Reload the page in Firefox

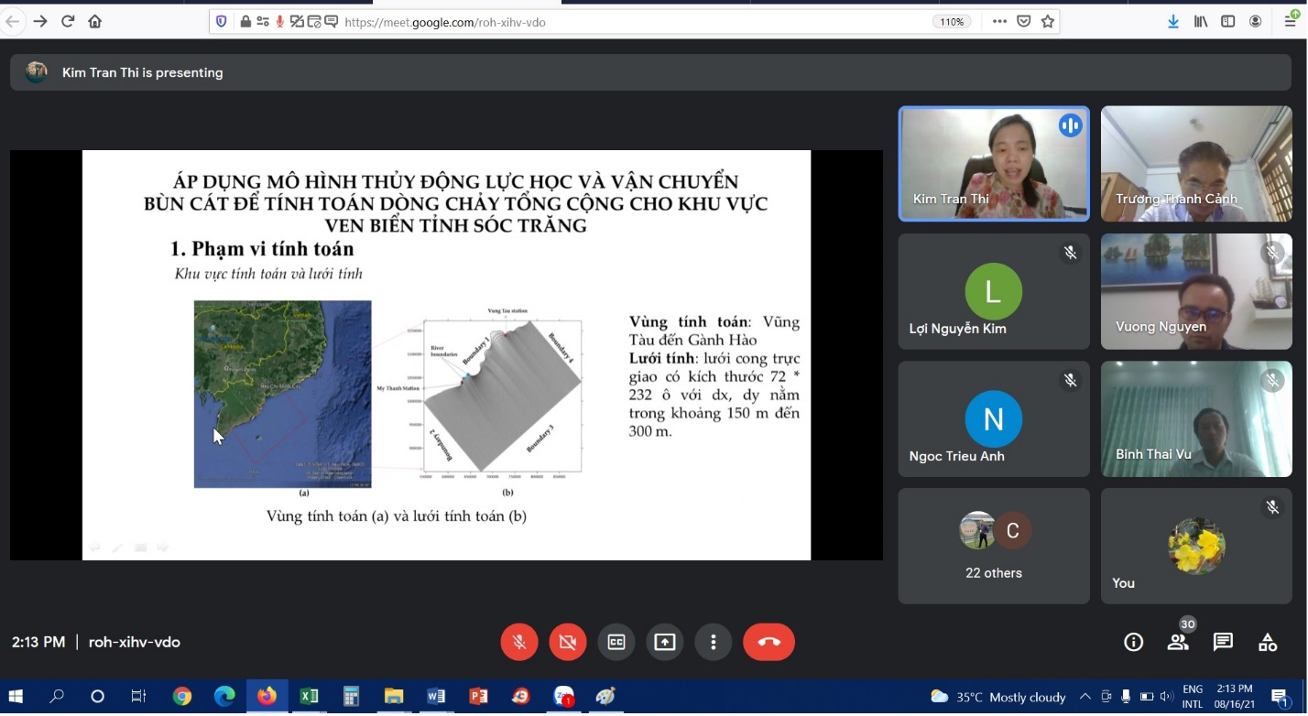coord(68,22)
